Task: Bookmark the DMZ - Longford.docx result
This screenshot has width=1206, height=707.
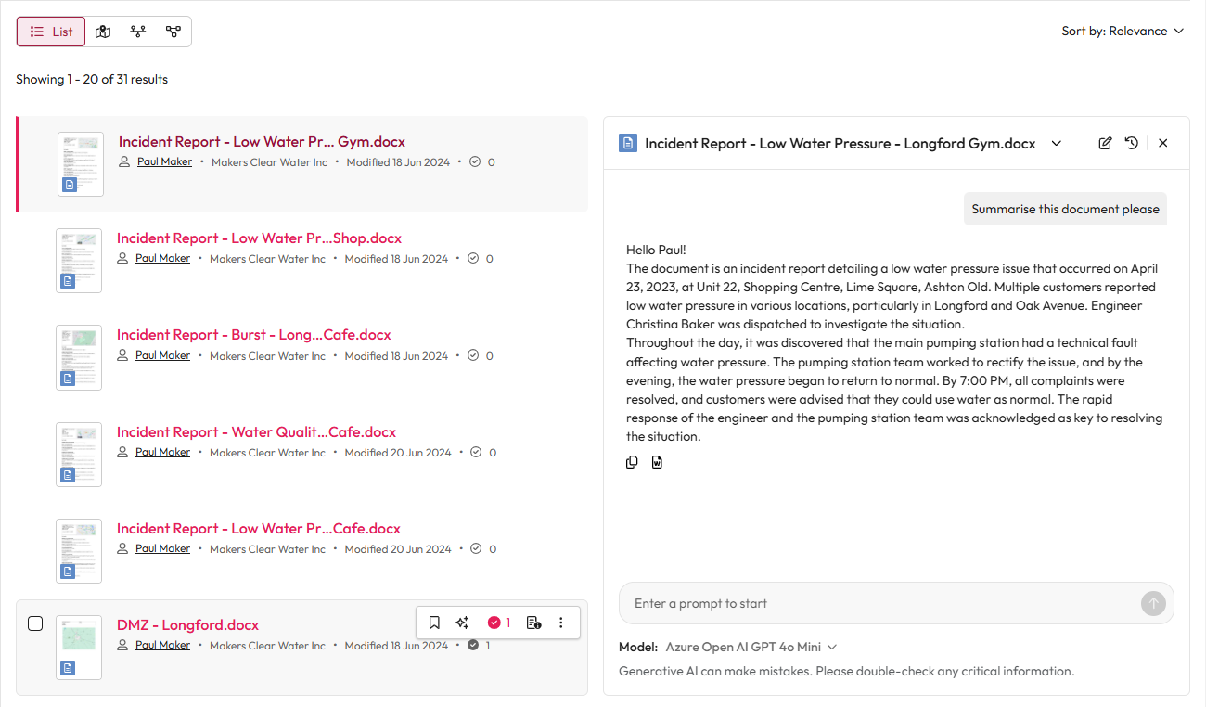Action: click(x=434, y=623)
